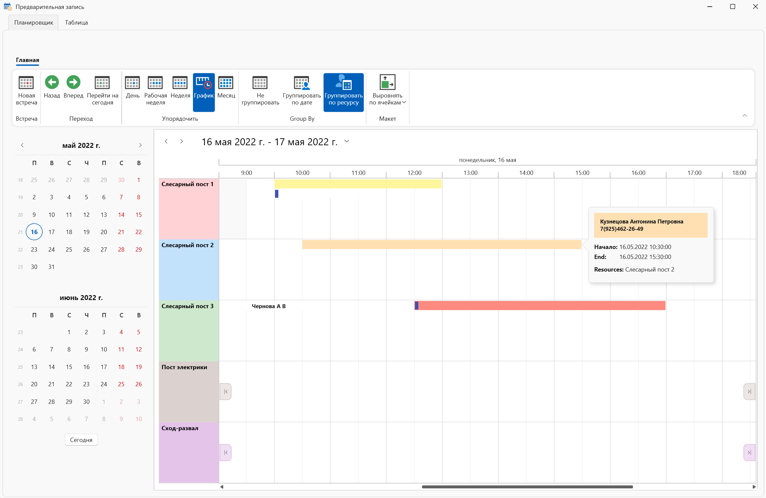Select the График timeline view
The height and width of the screenshot is (498, 766).
[x=204, y=92]
